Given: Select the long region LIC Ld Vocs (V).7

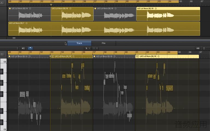Looking at the screenshot, I should point(104,29).
